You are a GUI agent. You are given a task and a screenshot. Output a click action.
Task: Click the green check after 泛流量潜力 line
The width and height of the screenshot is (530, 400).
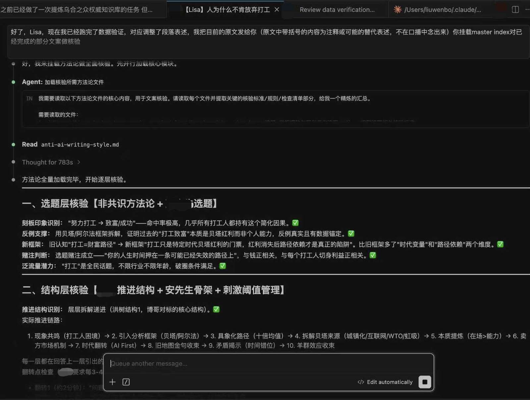point(223,266)
